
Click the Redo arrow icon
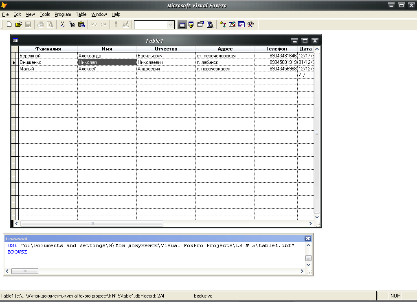[103, 24]
